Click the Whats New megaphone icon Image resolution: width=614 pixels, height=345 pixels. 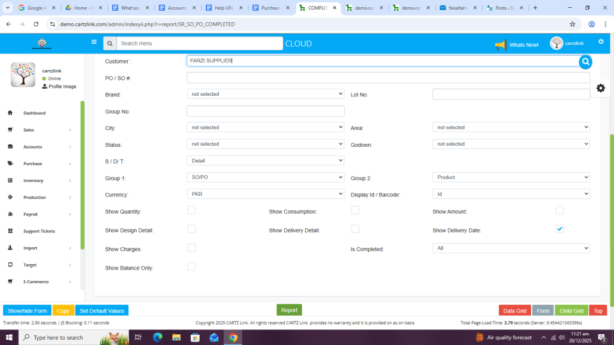500,44
